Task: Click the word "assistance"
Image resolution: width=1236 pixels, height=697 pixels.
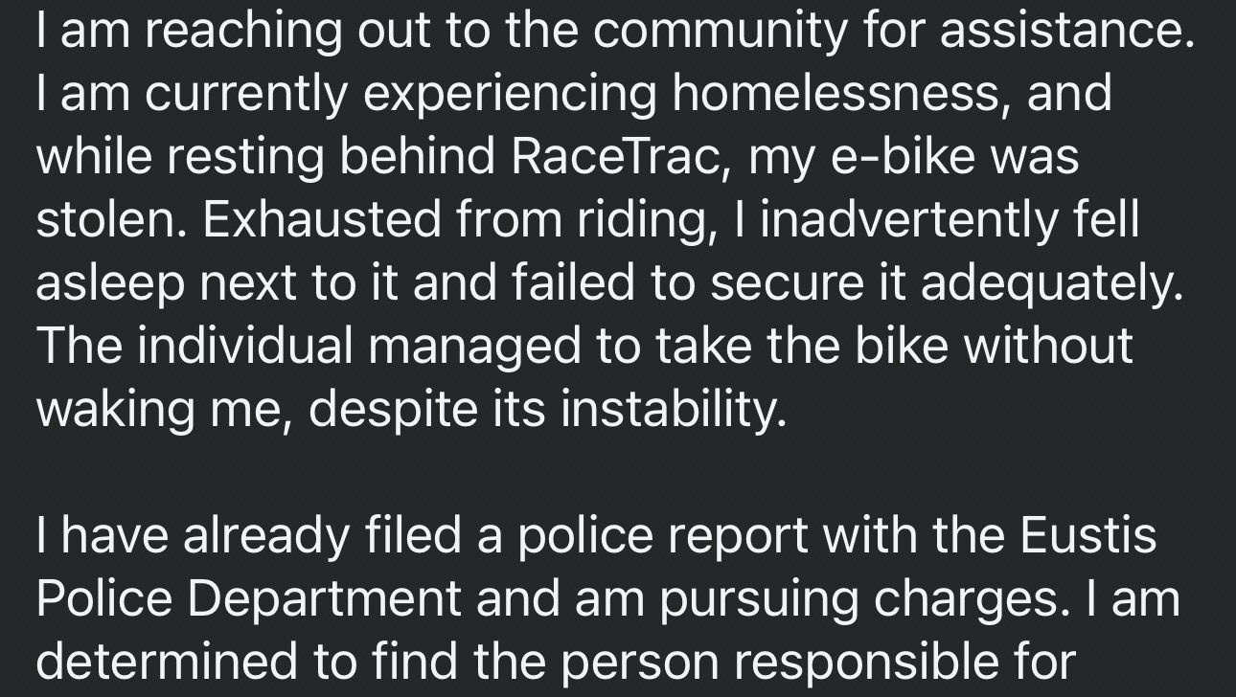Action: [1065, 31]
